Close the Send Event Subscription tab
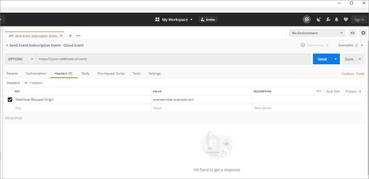Screen dimensions: 369x179 pyautogui.click(x=61, y=36)
